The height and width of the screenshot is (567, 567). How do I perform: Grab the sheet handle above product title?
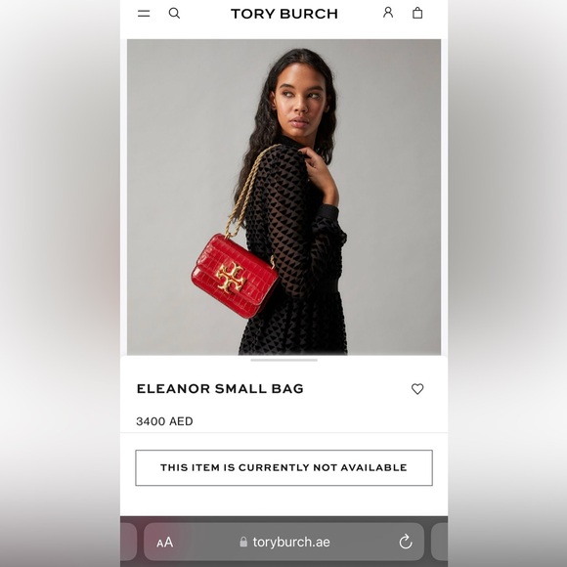pyautogui.click(x=283, y=360)
